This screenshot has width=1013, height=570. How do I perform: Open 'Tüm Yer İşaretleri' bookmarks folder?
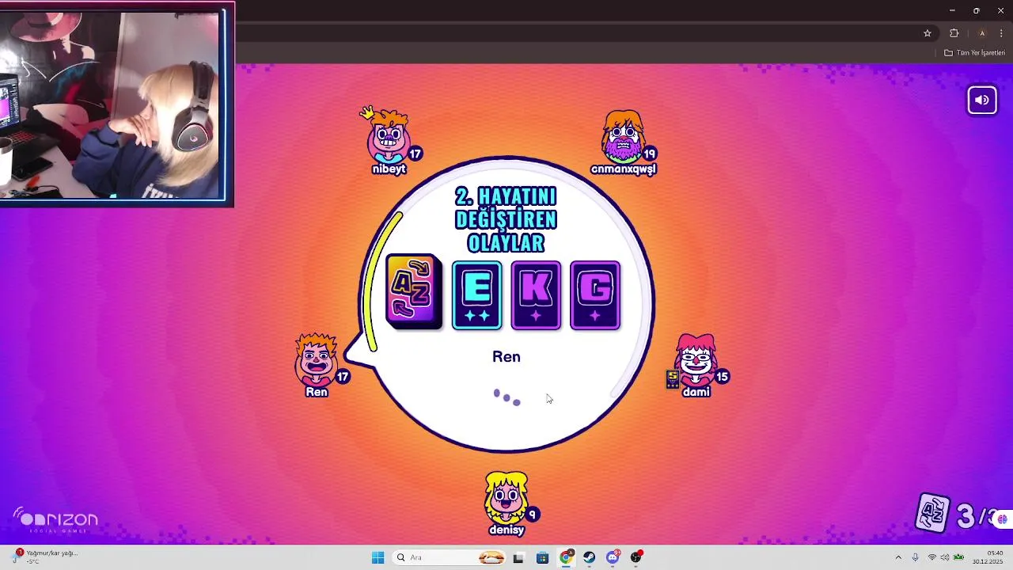coord(974,53)
